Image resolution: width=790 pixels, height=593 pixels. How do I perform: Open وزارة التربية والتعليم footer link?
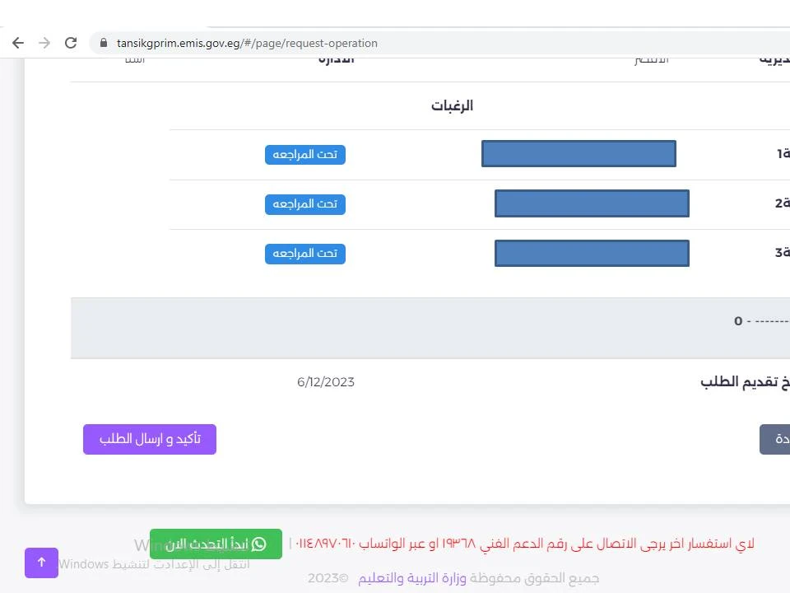click(412, 578)
